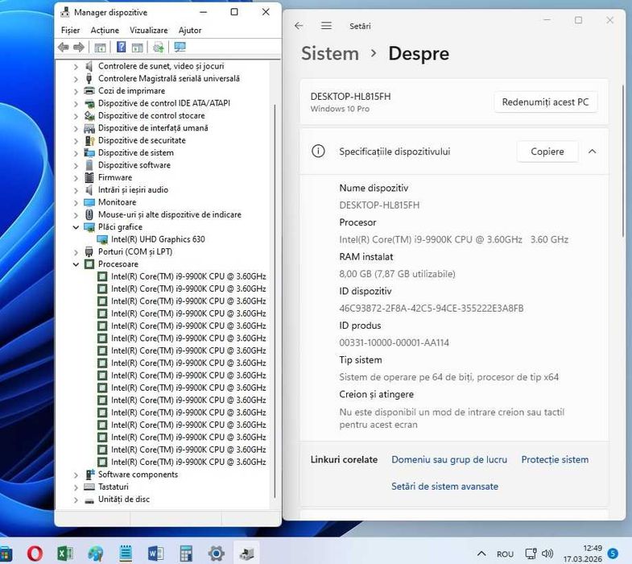Screen dimensions: 632x564
Task: Open Paint from the taskbar
Action: point(96,553)
